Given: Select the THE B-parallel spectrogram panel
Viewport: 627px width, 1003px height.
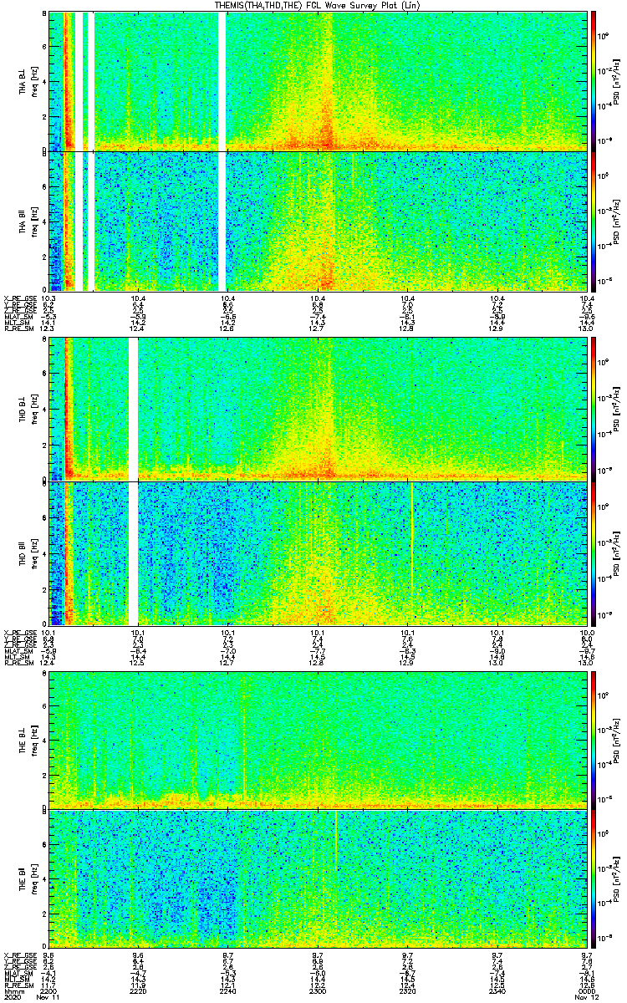Looking at the screenshot, I should pos(318,880).
